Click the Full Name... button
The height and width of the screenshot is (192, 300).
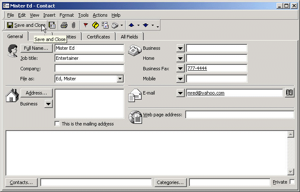36,48
